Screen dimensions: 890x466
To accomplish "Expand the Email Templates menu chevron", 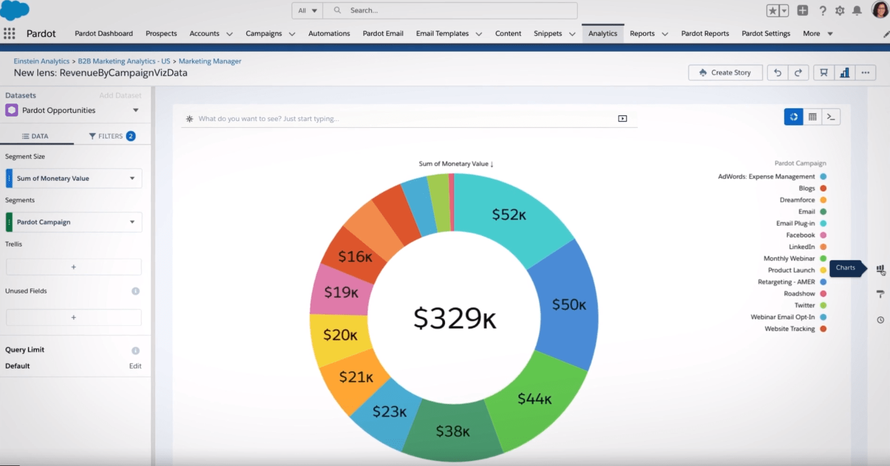I will (479, 34).
